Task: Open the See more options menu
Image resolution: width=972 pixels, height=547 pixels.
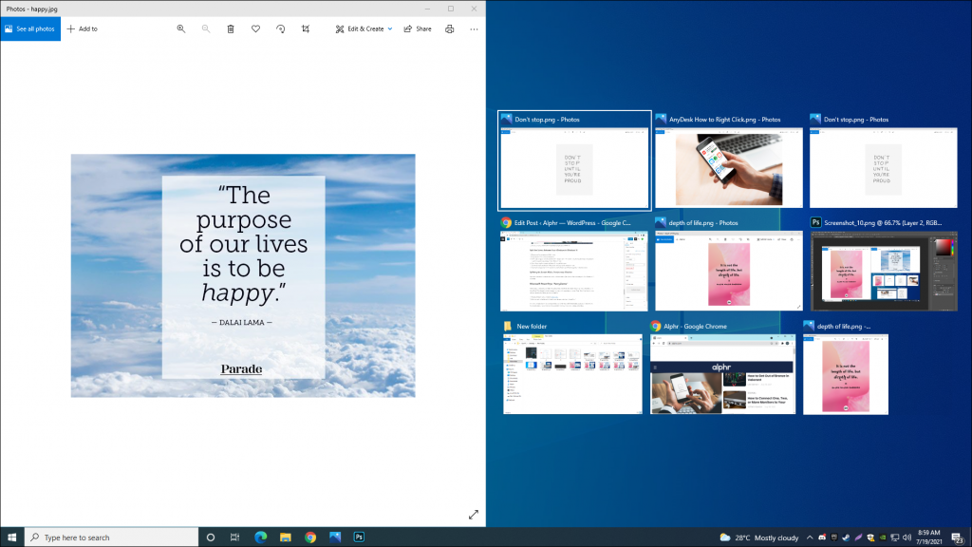Action: (473, 29)
